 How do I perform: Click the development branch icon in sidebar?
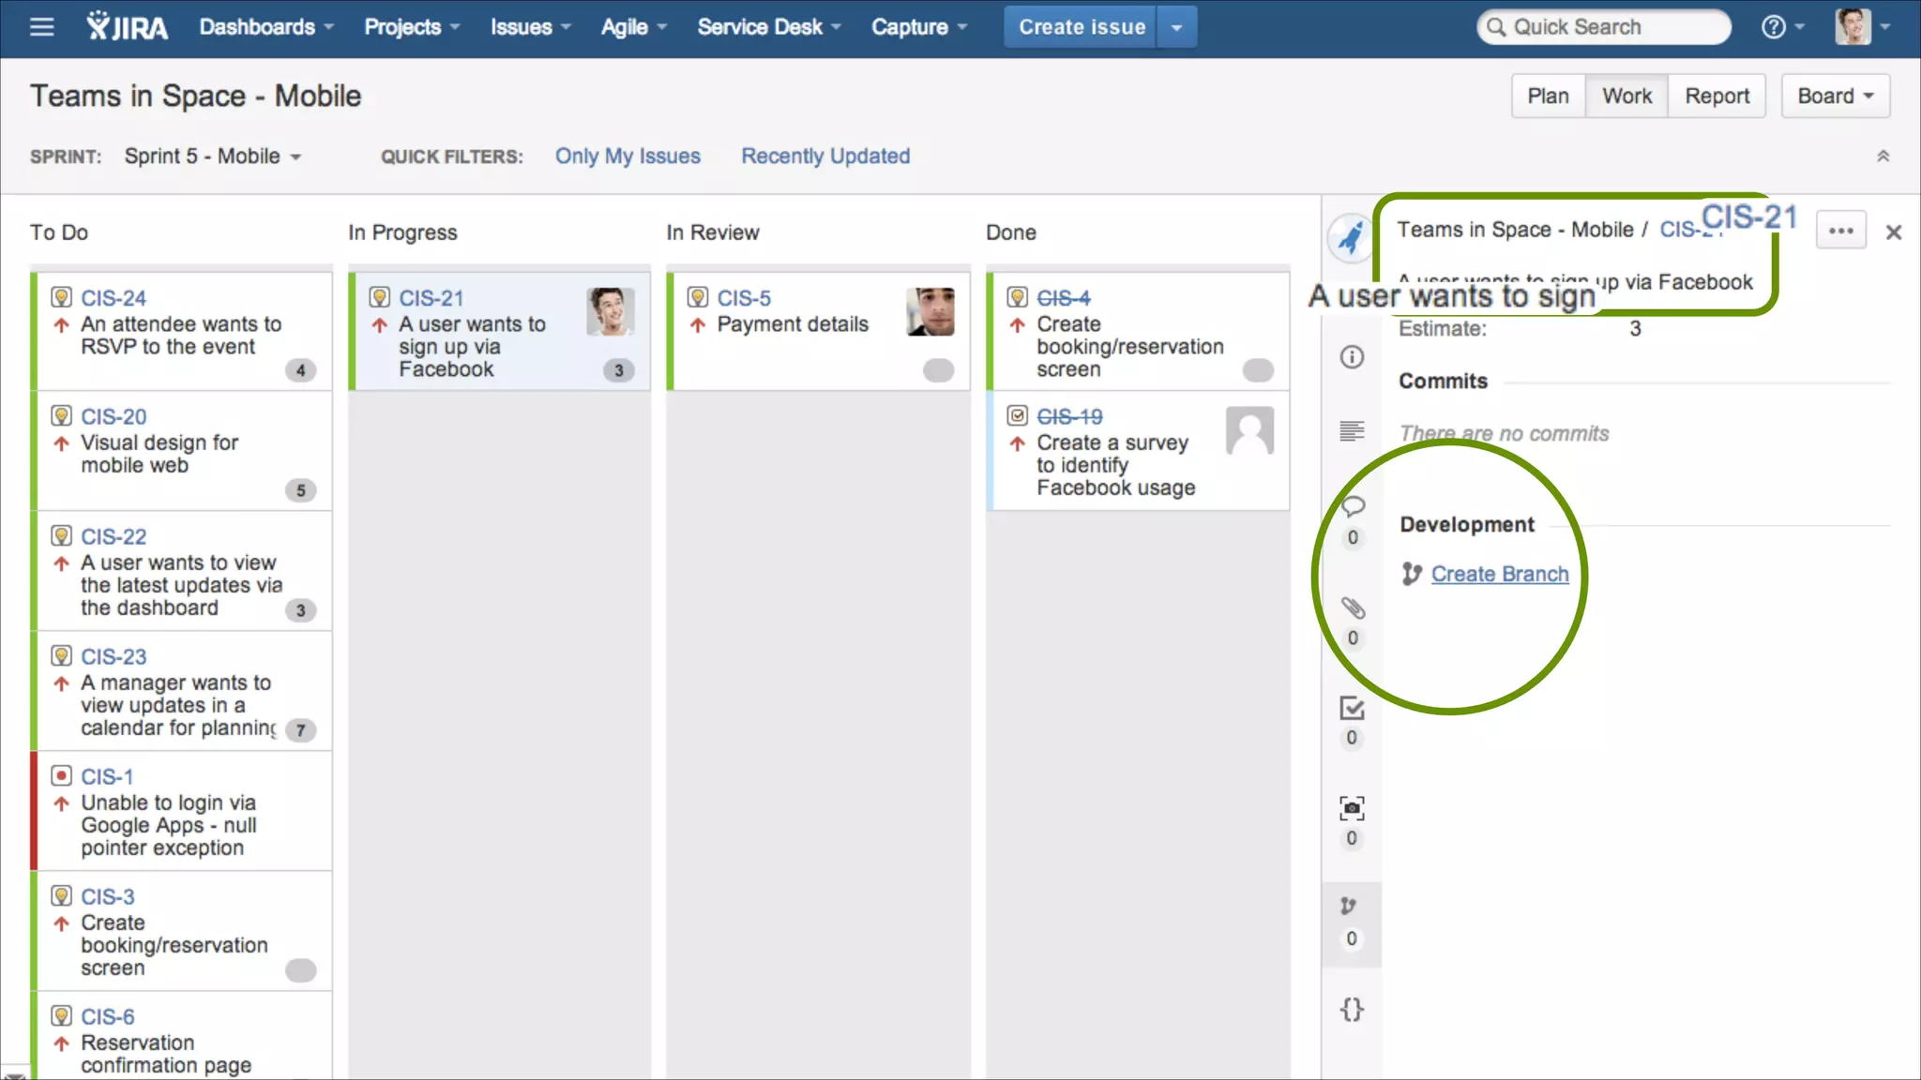click(1349, 907)
